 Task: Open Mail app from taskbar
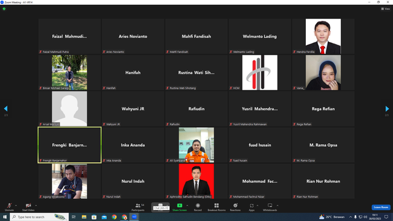click(x=104, y=217)
